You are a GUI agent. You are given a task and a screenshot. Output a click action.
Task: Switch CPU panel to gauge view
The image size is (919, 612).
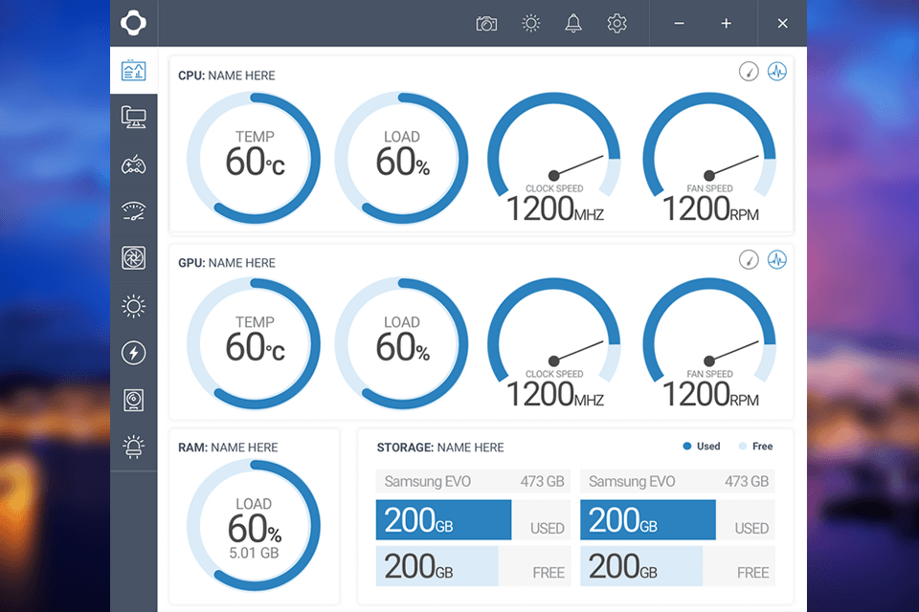click(x=749, y=72)
